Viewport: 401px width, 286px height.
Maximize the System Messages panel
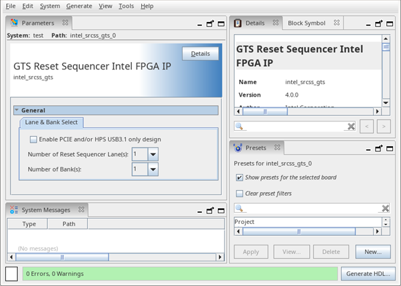(x=221, y=211)
